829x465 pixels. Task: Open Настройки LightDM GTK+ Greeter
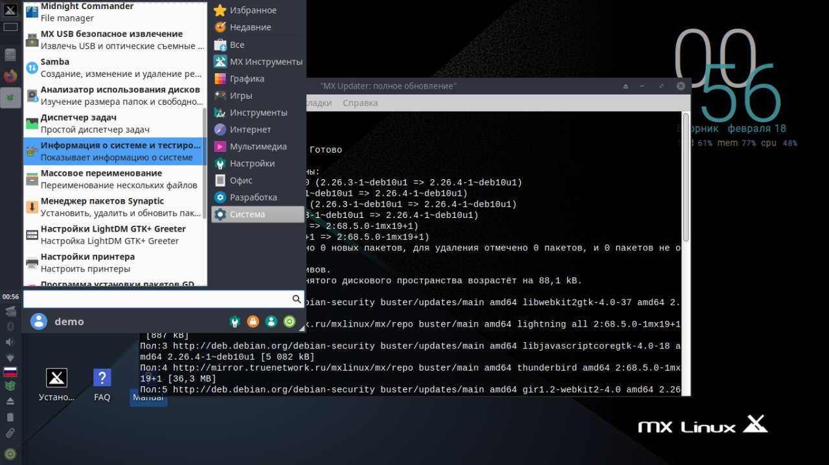click(x=114, y=235)
